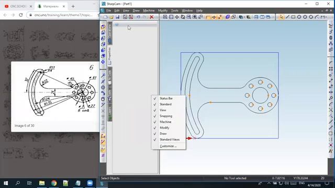Open the File menu in SharpCam

pyautogui.click(x=108, y=10)
